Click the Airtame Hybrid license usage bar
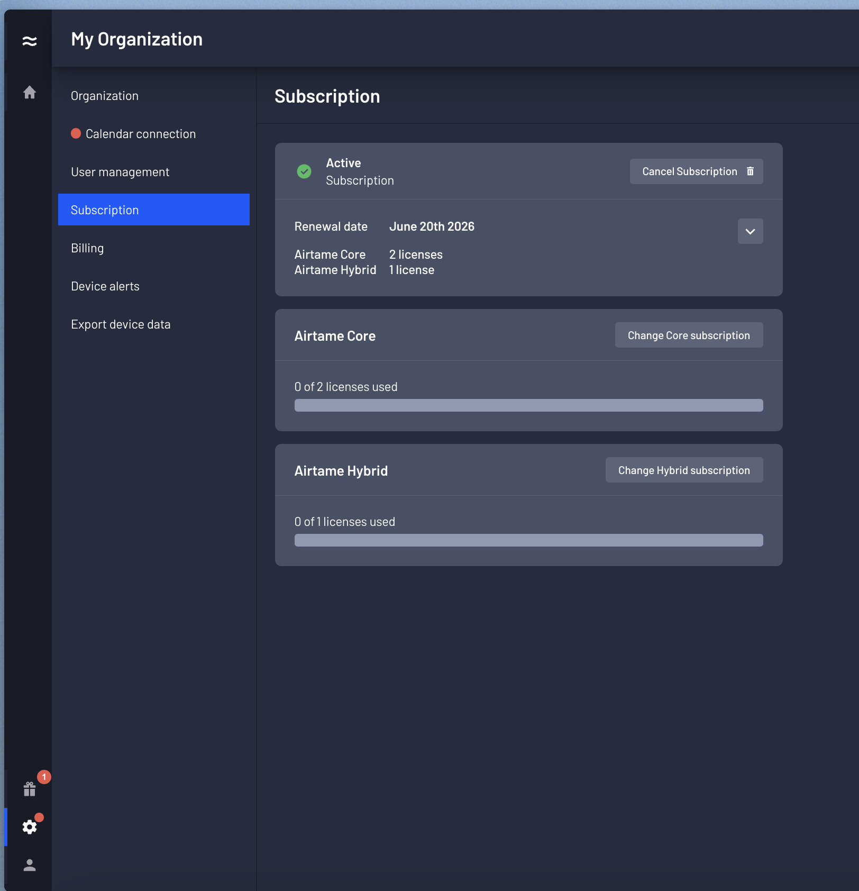 [528, 540]
